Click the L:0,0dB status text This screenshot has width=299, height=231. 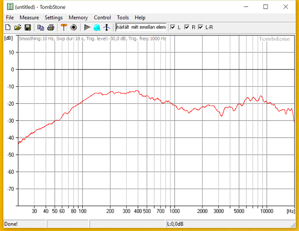[x=175, y=224]
